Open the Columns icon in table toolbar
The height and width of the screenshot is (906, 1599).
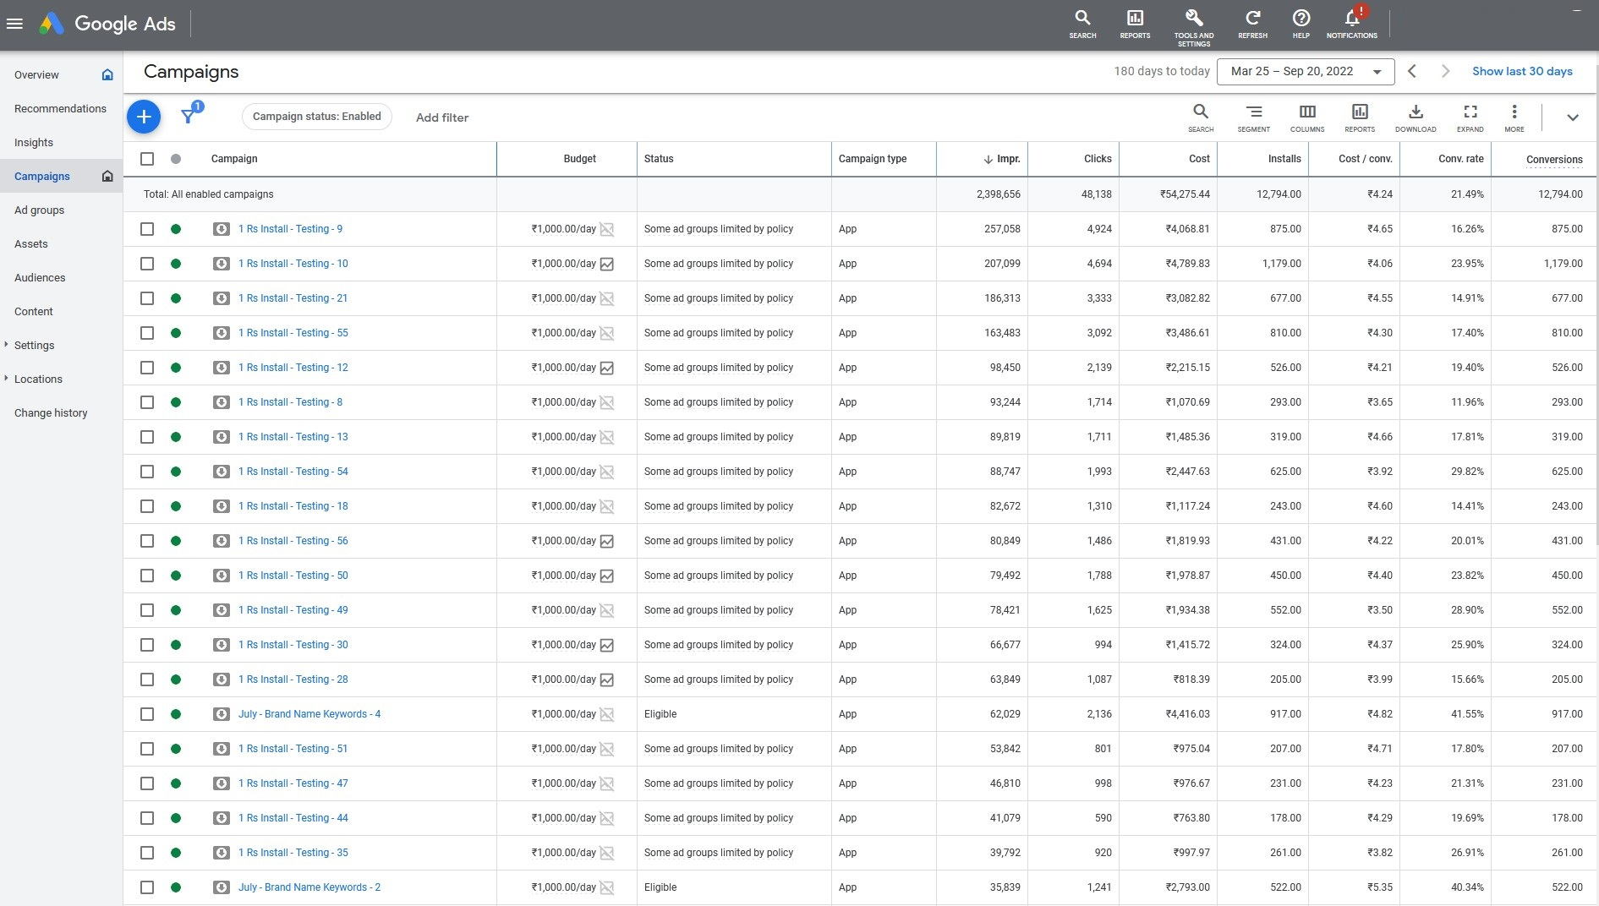pyautogui.click(x=1306, y=112)
